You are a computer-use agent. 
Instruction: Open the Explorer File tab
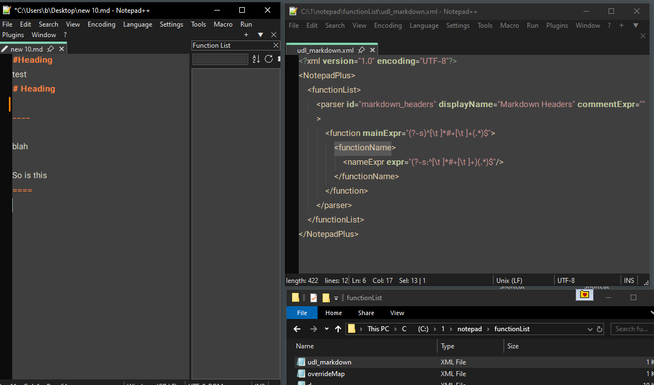pyautogui.click(x=302, y=313)
